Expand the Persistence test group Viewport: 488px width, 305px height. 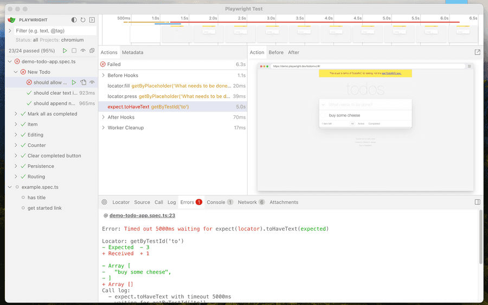[x=16, y=166]
